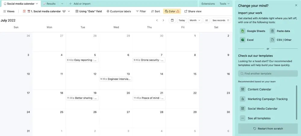The height and width of the screenshot is (136, 301).
Task: Pick CSV / Other import
Action: (281, 40)
